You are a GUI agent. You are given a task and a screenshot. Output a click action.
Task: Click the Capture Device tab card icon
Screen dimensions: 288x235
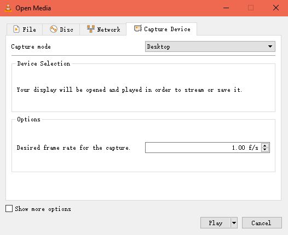coord(138,28)
